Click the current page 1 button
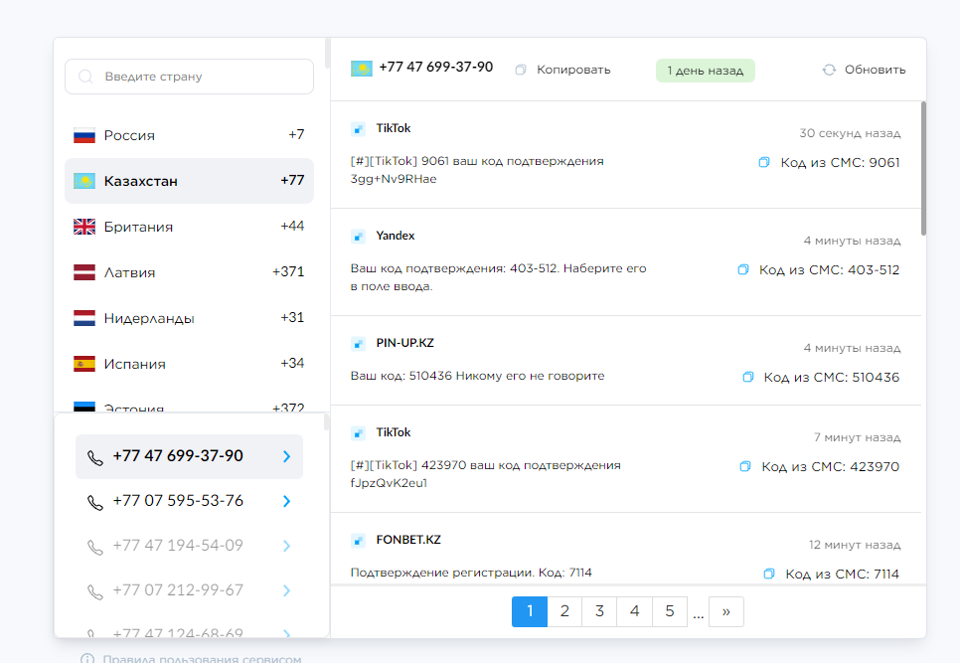 coord(530,611)
